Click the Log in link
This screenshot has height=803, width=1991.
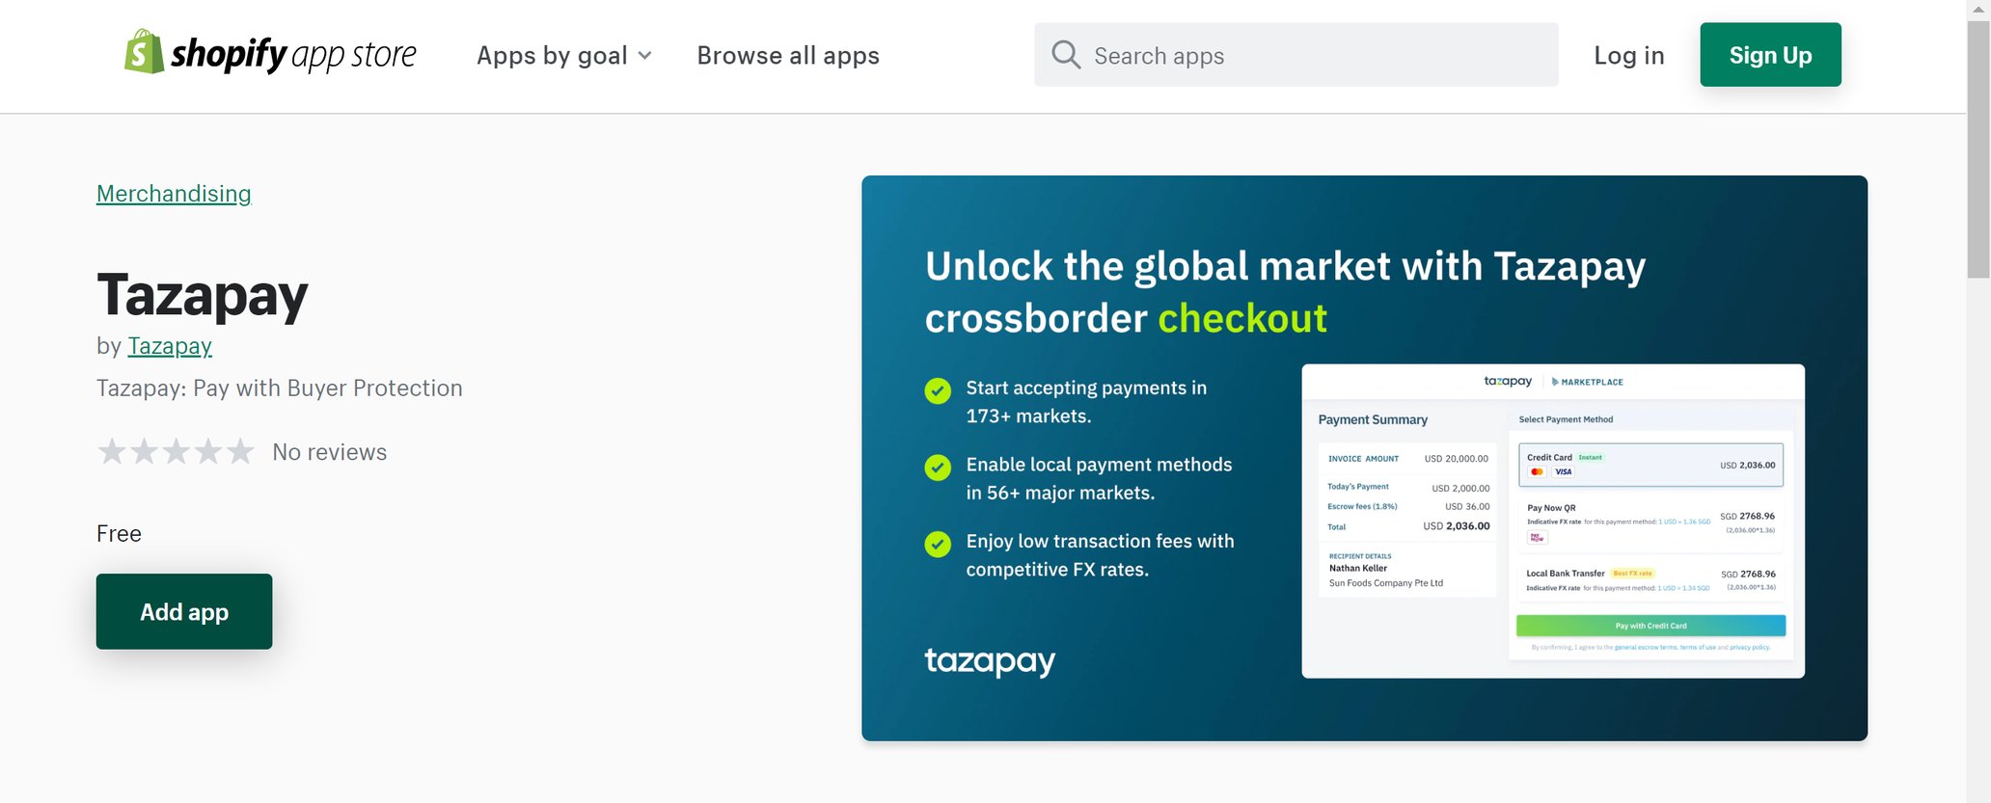tap(1629, 56)
